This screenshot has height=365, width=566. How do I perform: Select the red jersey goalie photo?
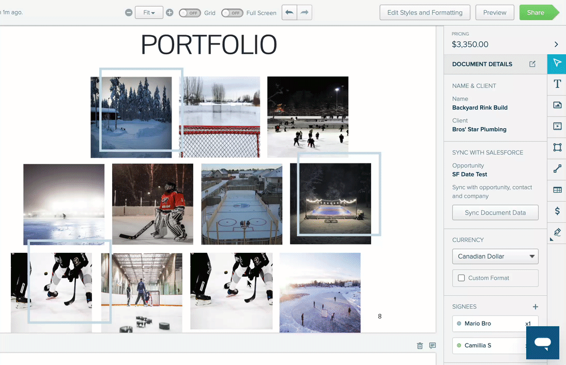click(x=152, y=204)
